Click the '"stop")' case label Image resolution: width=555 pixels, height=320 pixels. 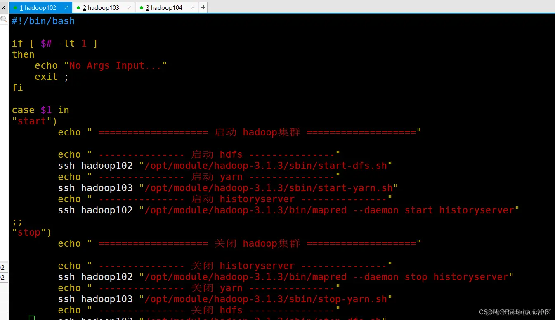point(32,232)
